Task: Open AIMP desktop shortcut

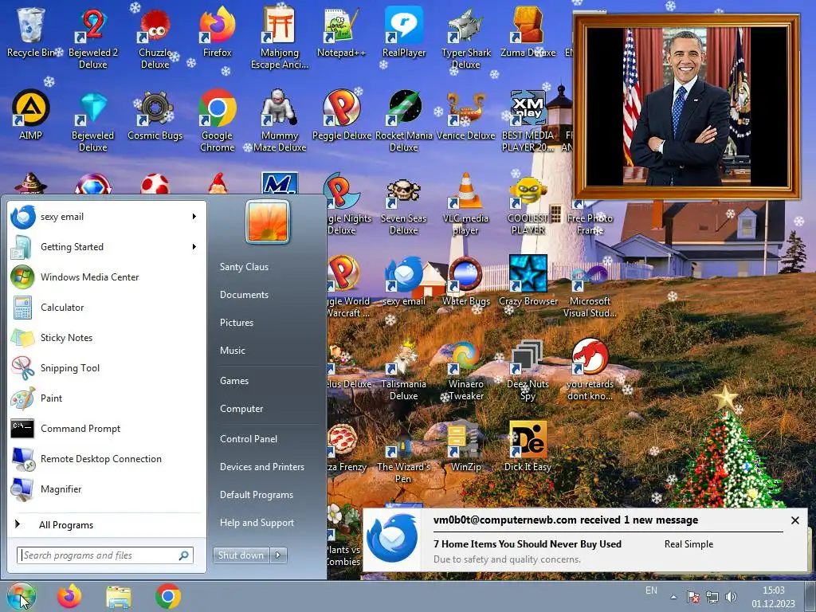Action: (31, 115)
